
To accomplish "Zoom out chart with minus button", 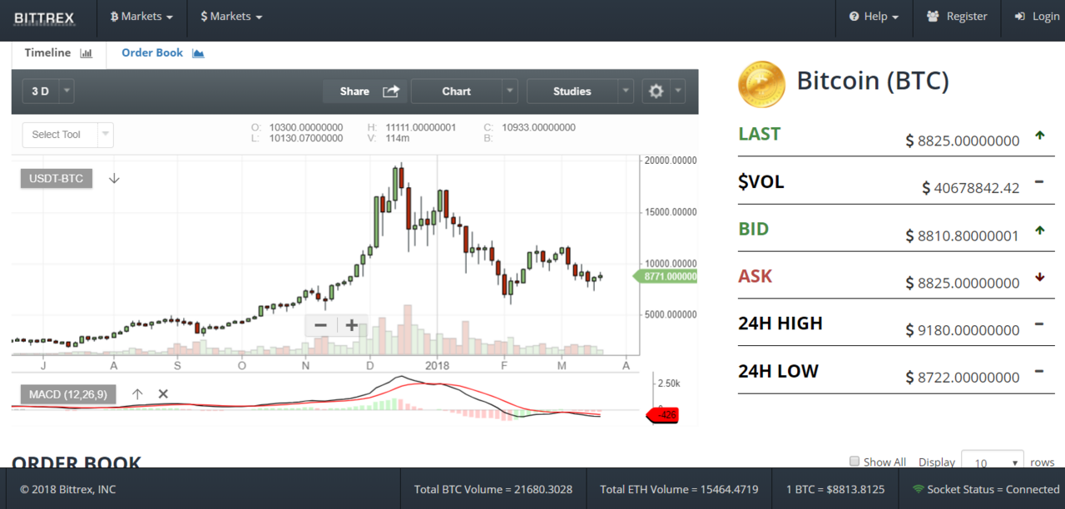I will click(321, 325).
